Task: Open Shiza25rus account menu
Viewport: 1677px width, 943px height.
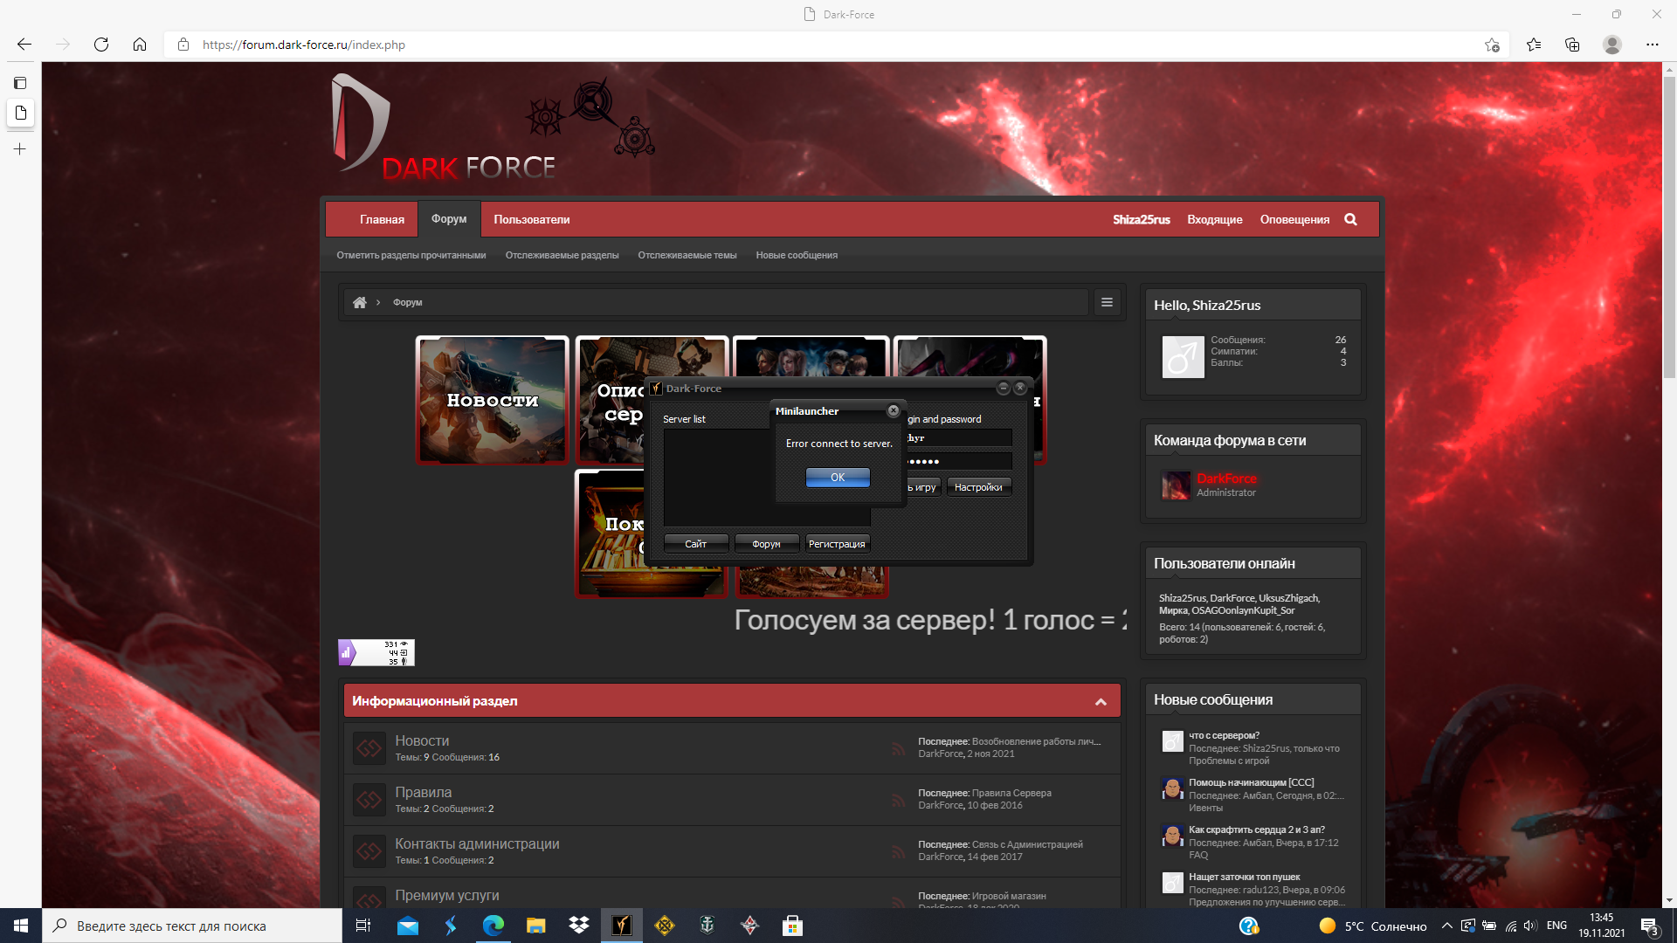Action: point(1141,219)
